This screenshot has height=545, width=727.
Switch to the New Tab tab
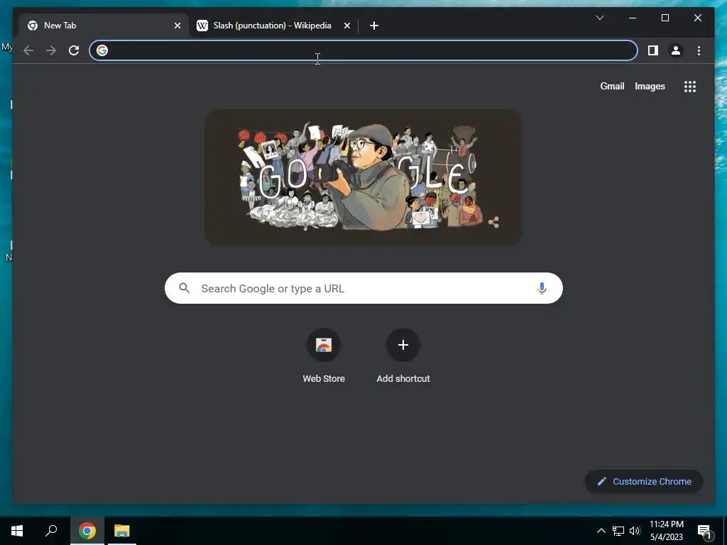point(104,26)
